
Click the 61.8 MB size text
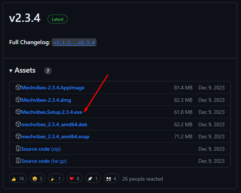click(183, 112)
